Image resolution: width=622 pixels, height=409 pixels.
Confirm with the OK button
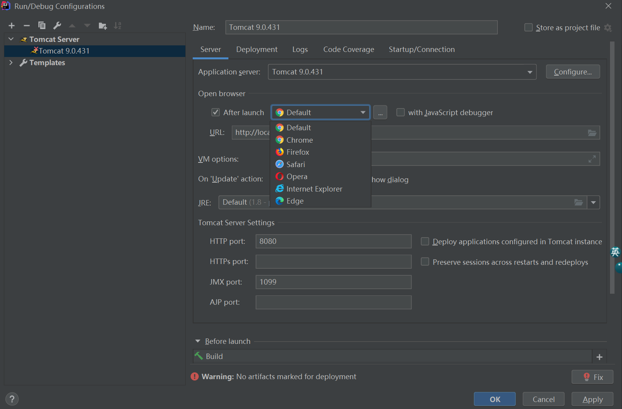[495, 399]
